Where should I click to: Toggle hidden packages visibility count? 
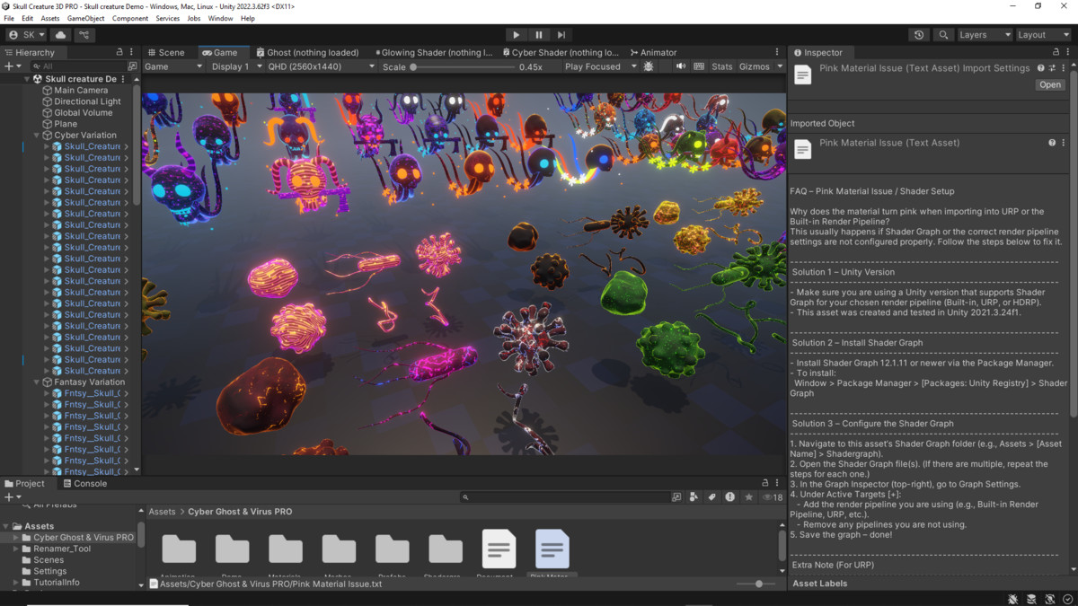[x=773, y=496]
